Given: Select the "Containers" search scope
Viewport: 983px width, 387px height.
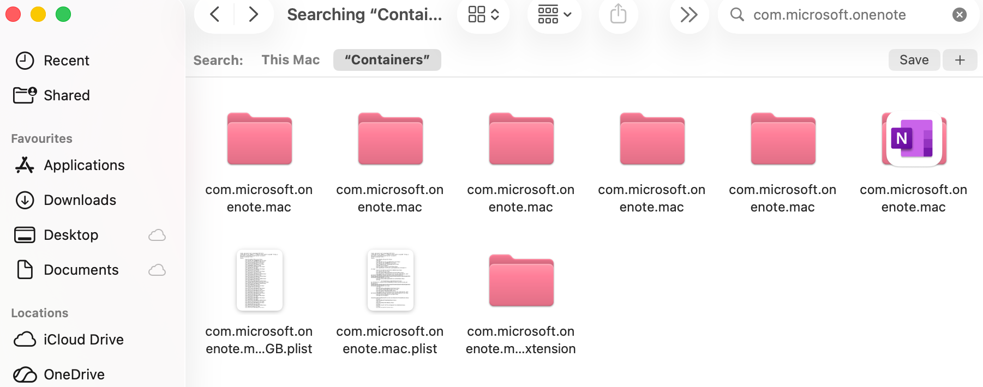Looking at the screenshot, I should (x=387, y=60).
